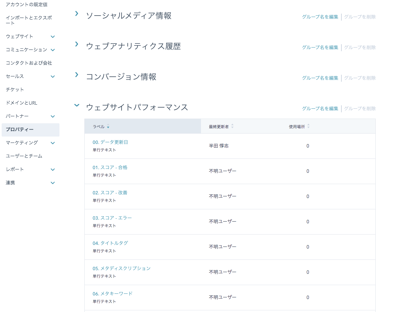Open the セールス chevron in the sidebar
Screen dimensions: 394x312
pos(52,76)
